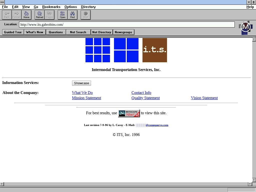Follow the Mission Statement link
The height and width of the screenshot is (192, 256).
click(x=86, y=98)
